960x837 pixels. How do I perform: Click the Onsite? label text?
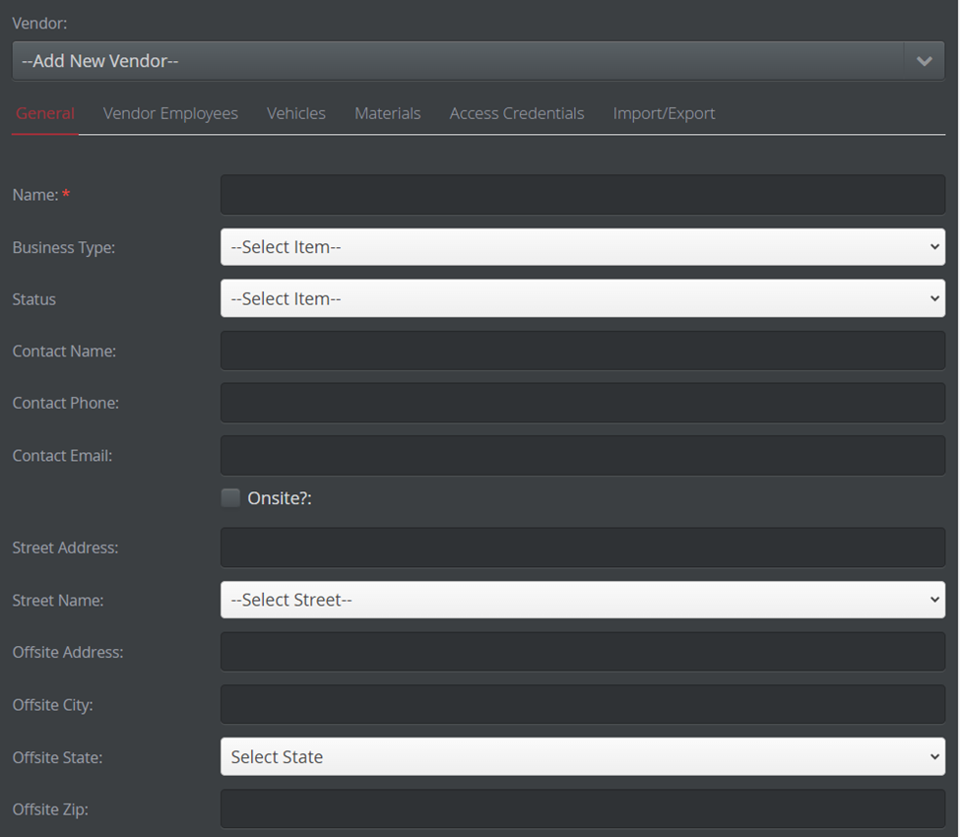280,498
